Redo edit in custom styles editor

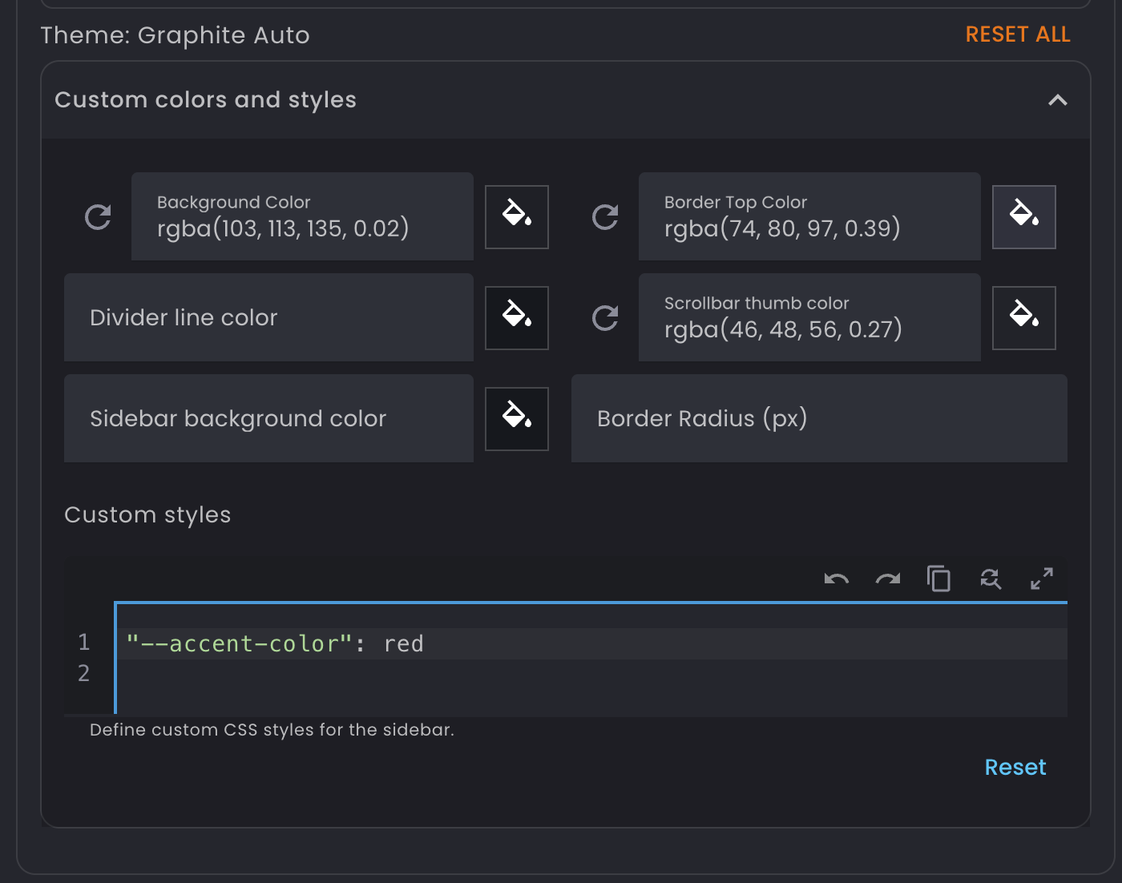point(887,579)
